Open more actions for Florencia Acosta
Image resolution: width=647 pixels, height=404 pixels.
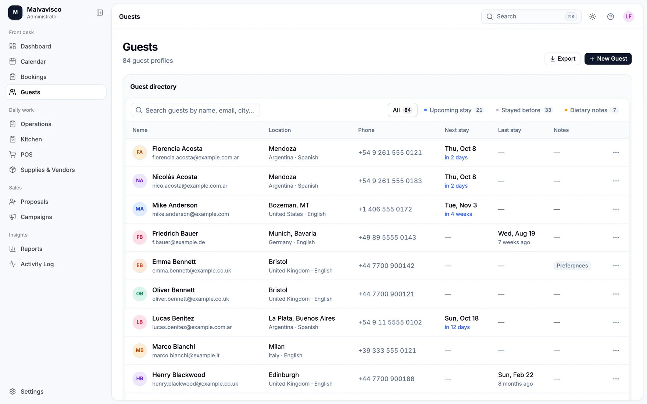pos(616,153)
